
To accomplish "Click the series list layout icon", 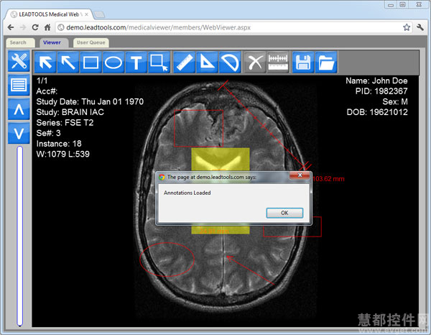I will pyautogui.click(x=19, y=85).
